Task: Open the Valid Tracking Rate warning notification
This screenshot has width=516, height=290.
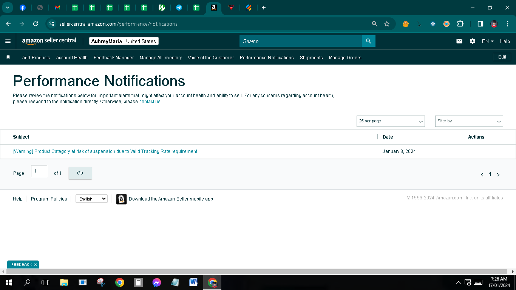Action: 105,151
